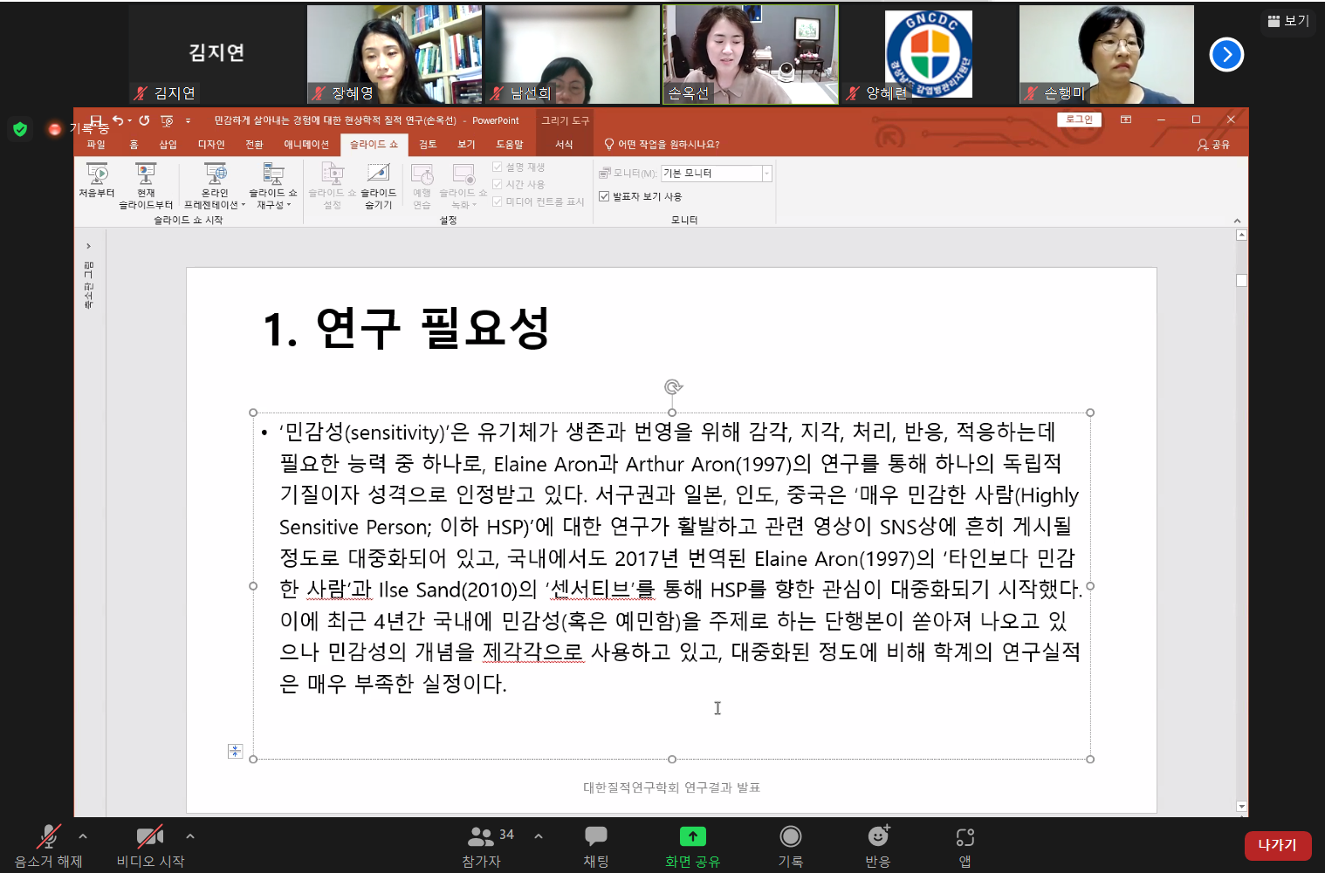Open slide show settings (슬라이드 쇼 설정)
Viewport: 1325px width, 873px height.
coord(333,186)
